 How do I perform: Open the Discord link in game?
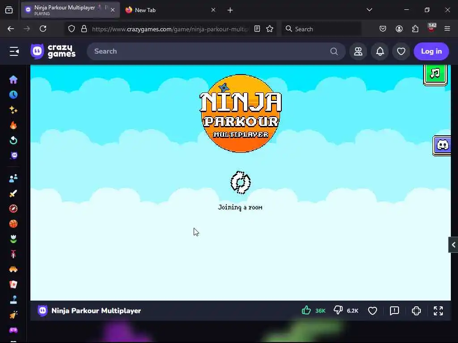pos(442,145)
